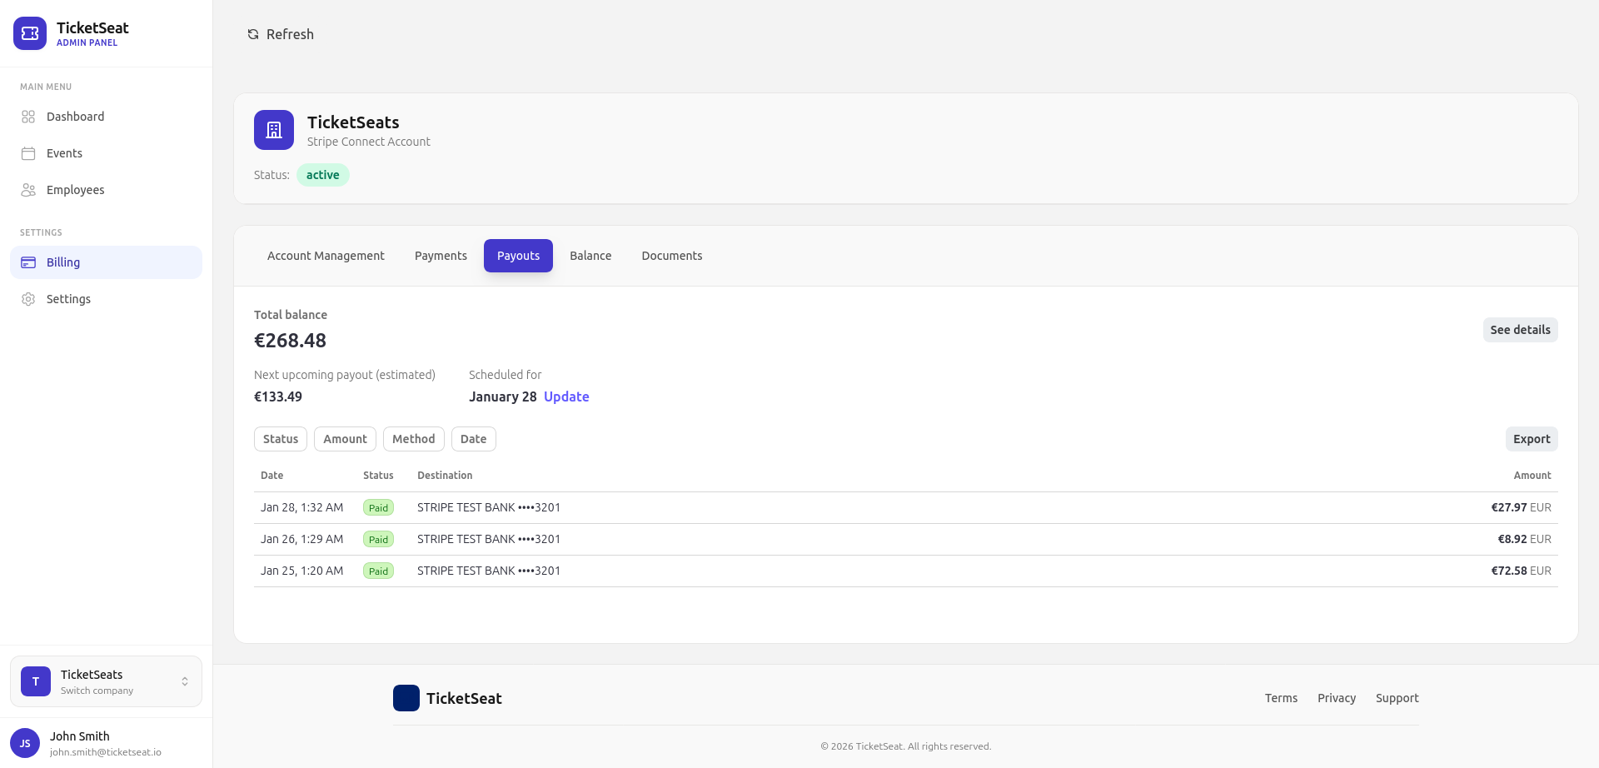Click the Dashboard grid icon
The image size is (1599, 768).
pyautogui.click(x=28, y=117)
